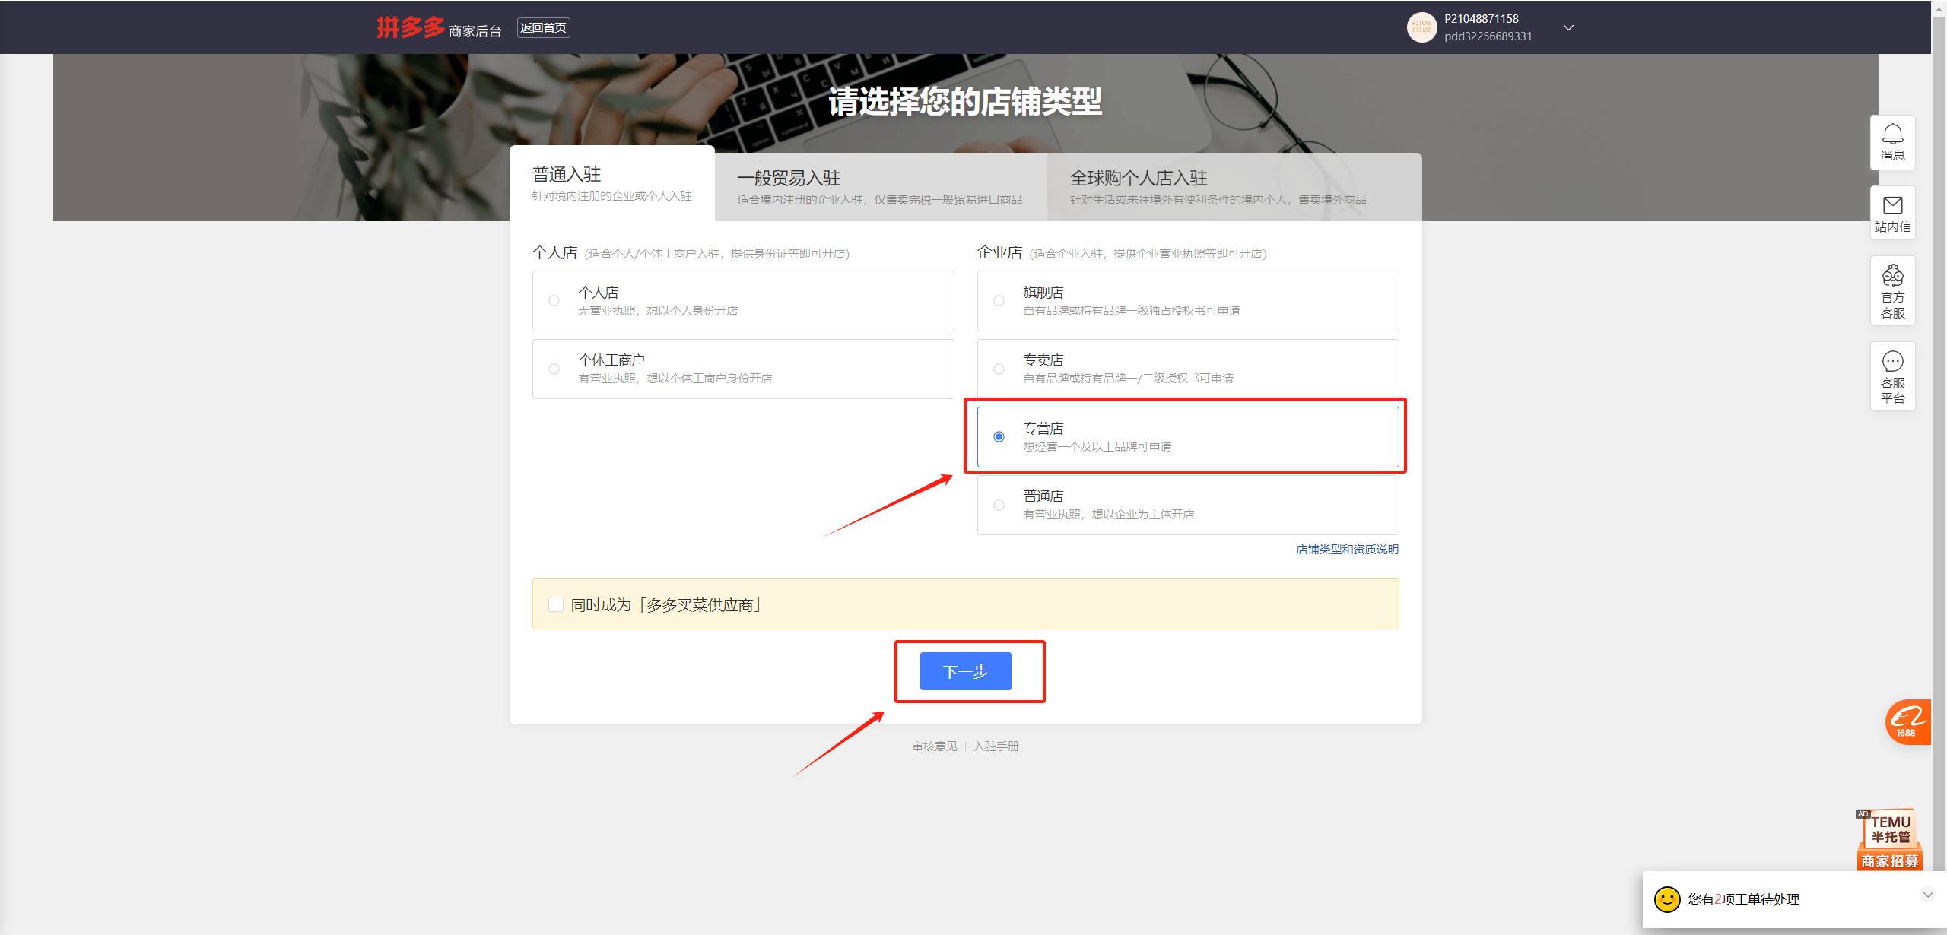Select the 个人店 radio option

coord(554,300)
